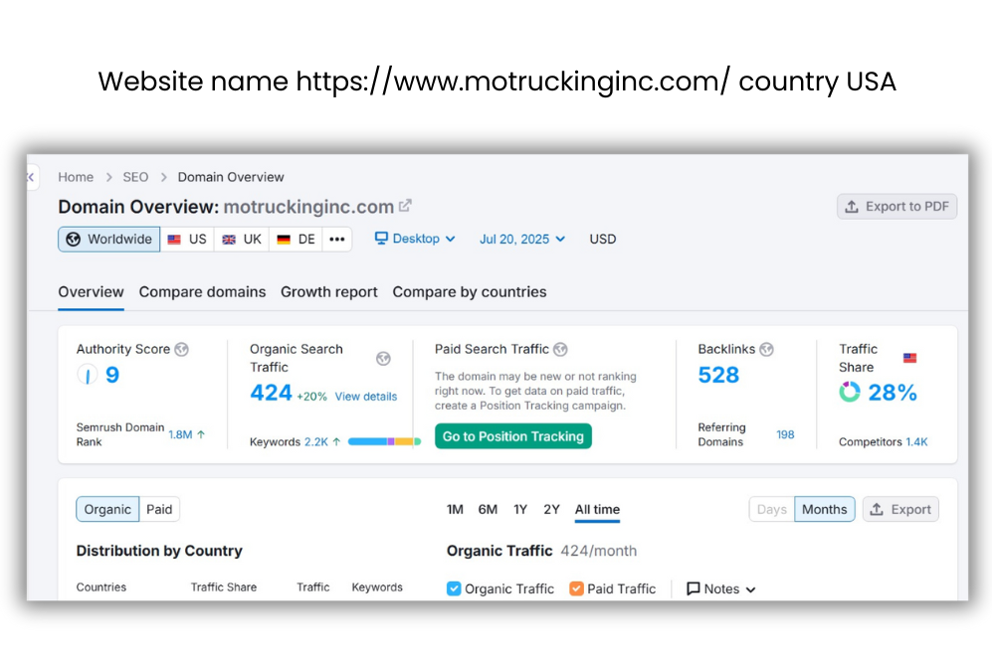Open the Jul 20, 2025 date dropdown
This screenshot has width=995, height=663.
(x=521, y=239)
